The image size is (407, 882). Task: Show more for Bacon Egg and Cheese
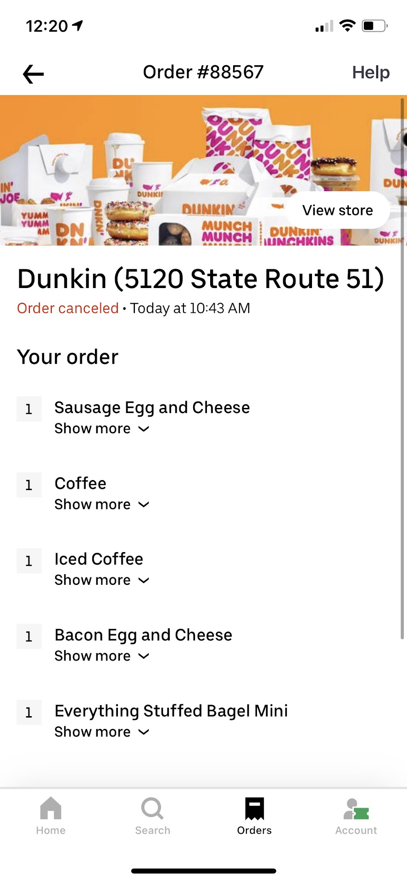pos(102,656)
